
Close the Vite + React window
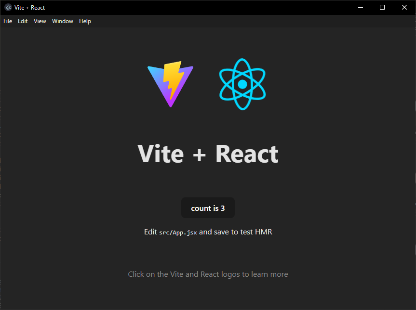tap(404, 7)
